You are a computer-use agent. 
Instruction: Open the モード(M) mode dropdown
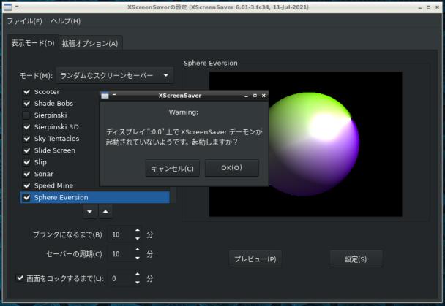115,75
